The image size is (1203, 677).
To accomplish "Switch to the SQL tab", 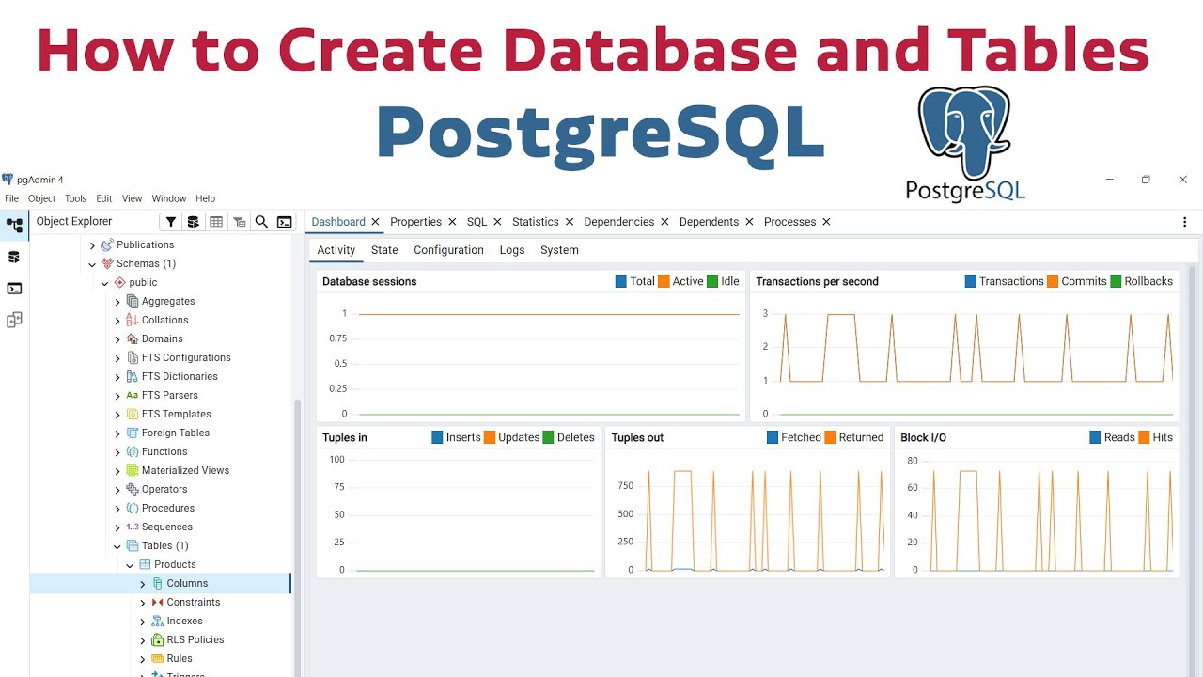I will [477, 222].
